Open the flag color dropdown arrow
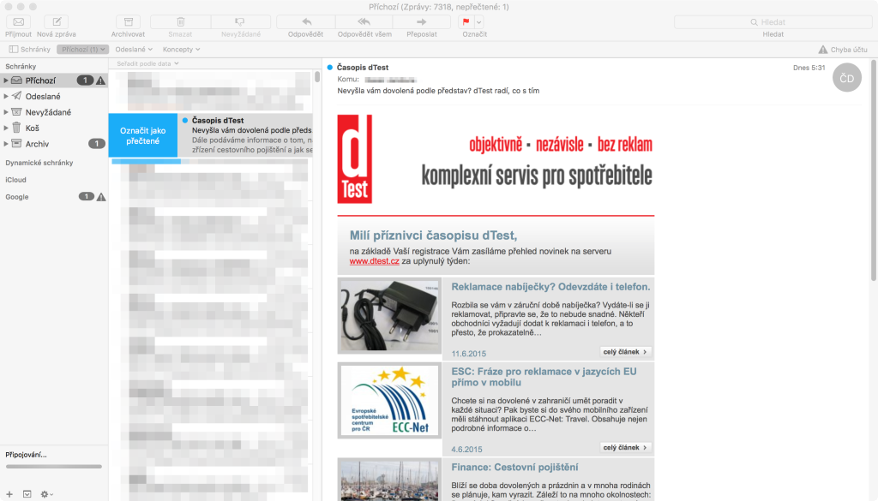The height and width of the screenshot is (501, 878). click(478, 21)
